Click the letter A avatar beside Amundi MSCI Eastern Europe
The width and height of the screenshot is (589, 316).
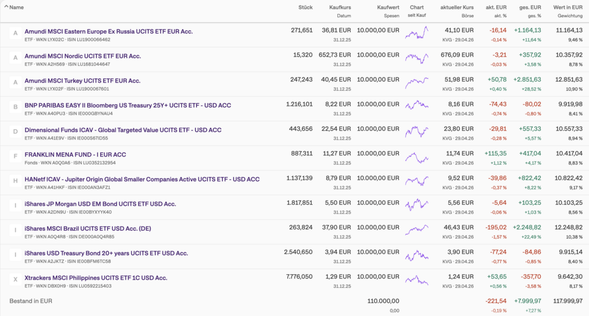tap(15, 33)
